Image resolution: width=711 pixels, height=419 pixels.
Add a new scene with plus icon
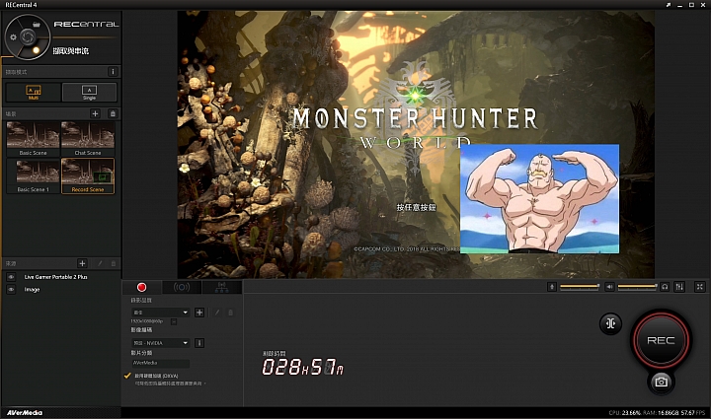(x=95, y=113)
